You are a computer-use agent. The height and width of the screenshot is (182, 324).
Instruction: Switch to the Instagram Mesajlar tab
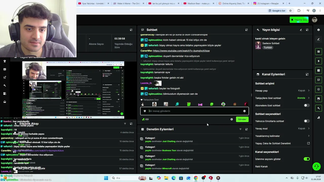point(268,4)
